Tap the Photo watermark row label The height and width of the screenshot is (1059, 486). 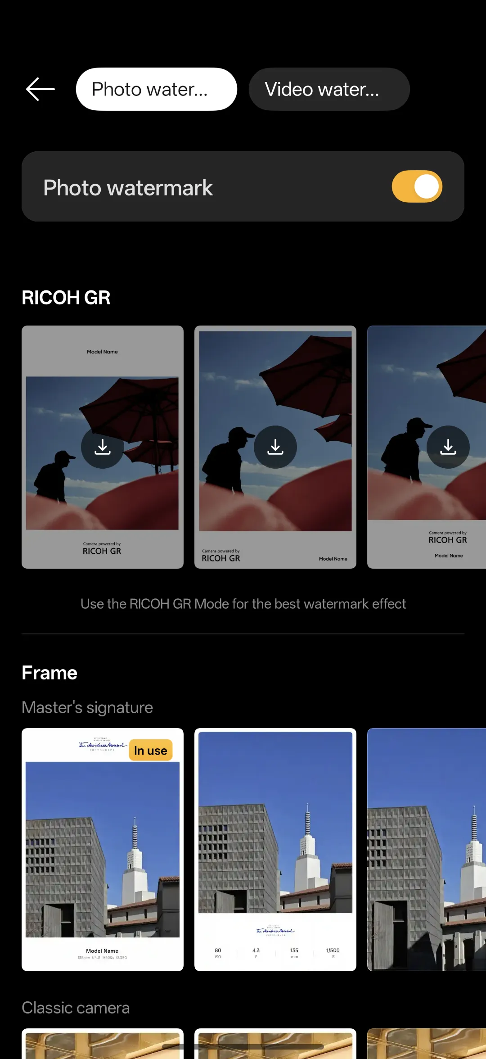point(128,188)
